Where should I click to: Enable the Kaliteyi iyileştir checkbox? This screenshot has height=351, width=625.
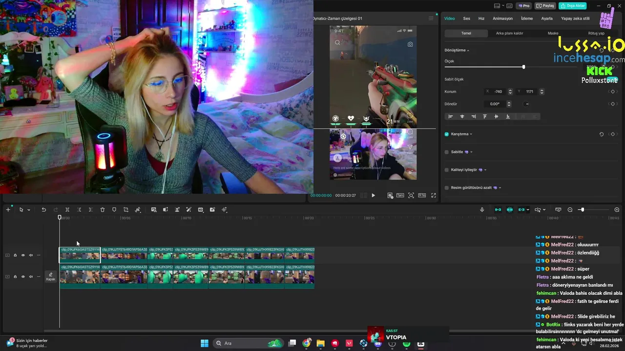click(x=447, y=170)
